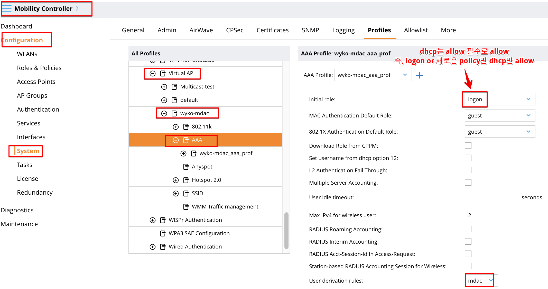This screenshot has height=289, width=548.
Task: Click the WPA3 SAE Configuration profile icon
Action: point(163,233)
